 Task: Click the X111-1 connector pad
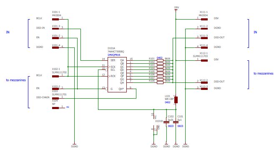click(x=204, y=20)
